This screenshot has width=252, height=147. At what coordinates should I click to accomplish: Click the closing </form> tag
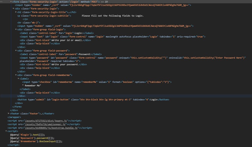[x=17, y=107]
